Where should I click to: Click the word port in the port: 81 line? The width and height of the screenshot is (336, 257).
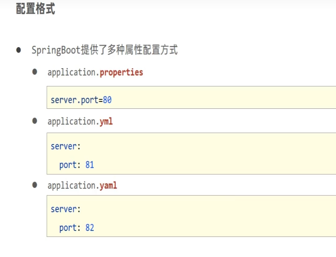point(68,165)
